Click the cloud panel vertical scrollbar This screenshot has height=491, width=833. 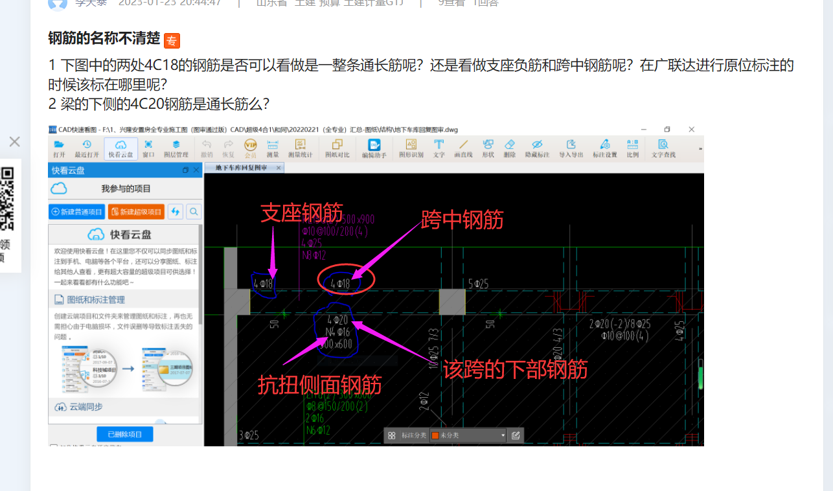200,274
